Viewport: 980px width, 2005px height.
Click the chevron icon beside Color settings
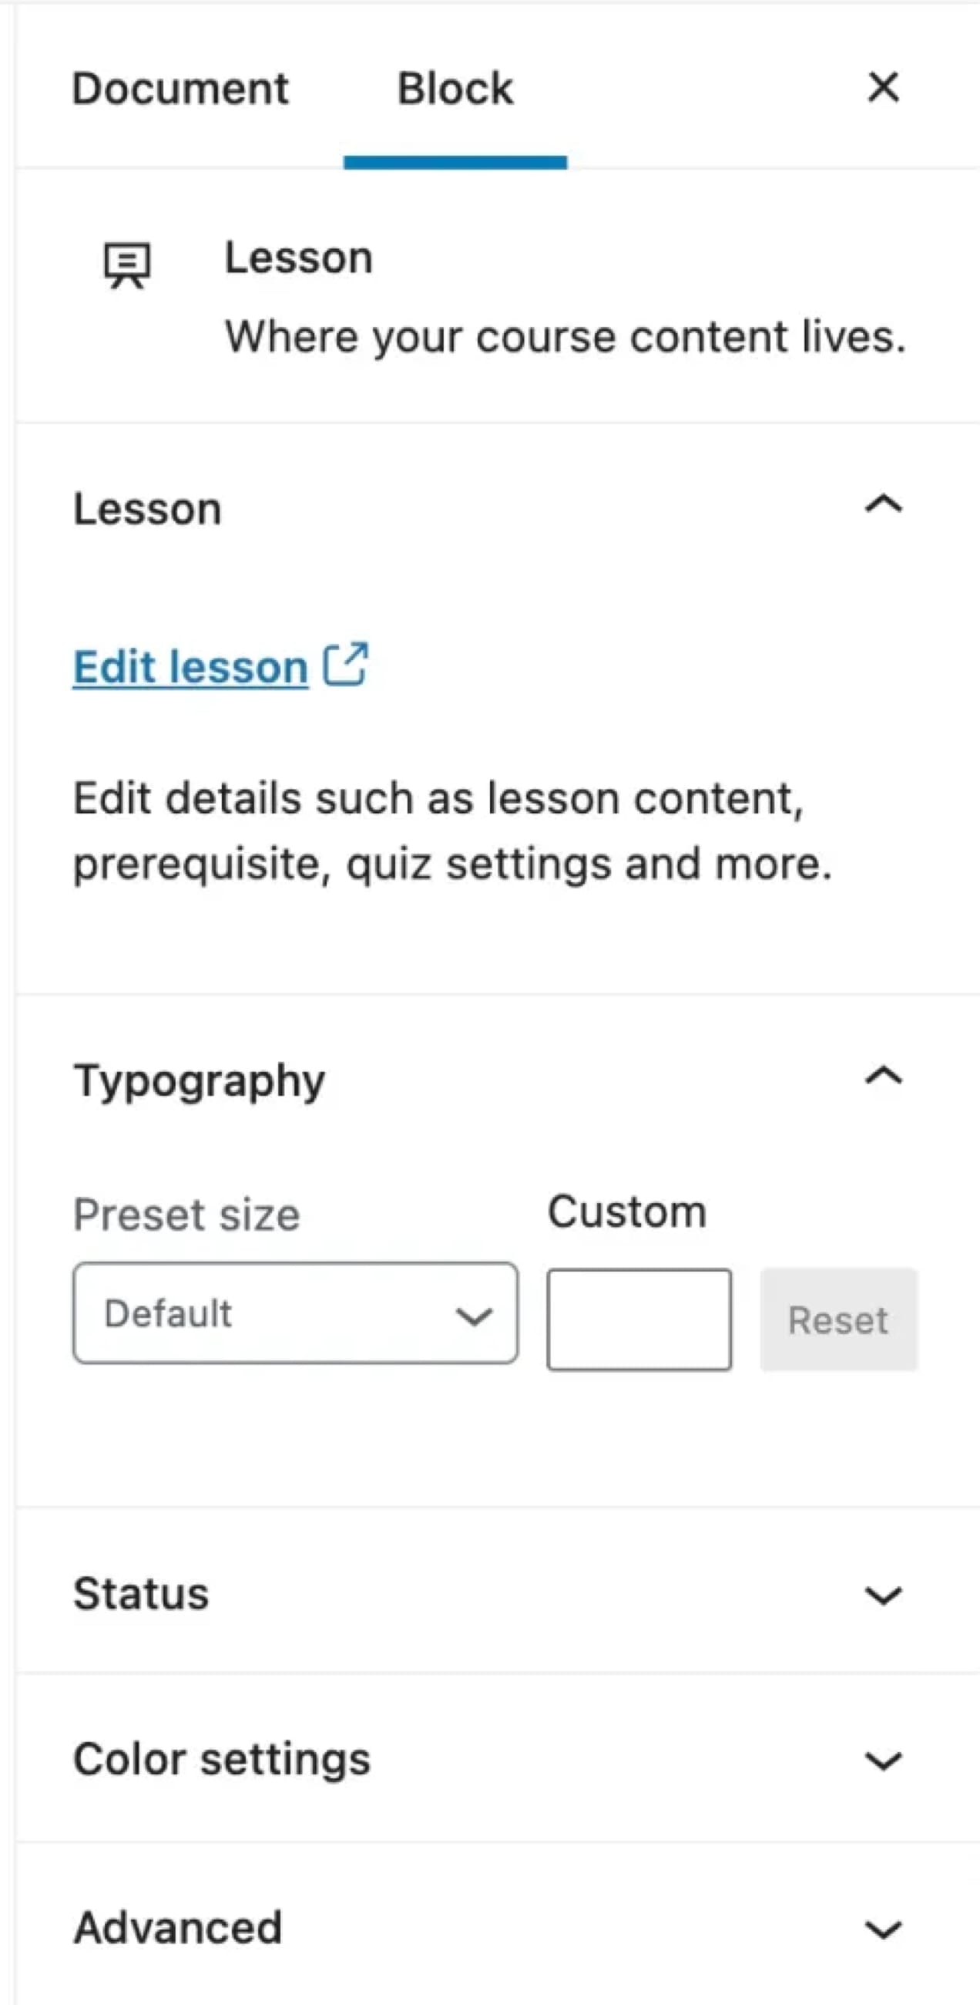pos(883,1761)
